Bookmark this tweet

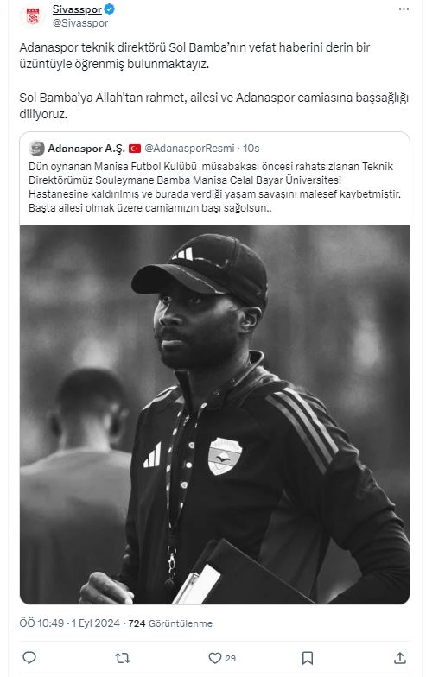308,658
